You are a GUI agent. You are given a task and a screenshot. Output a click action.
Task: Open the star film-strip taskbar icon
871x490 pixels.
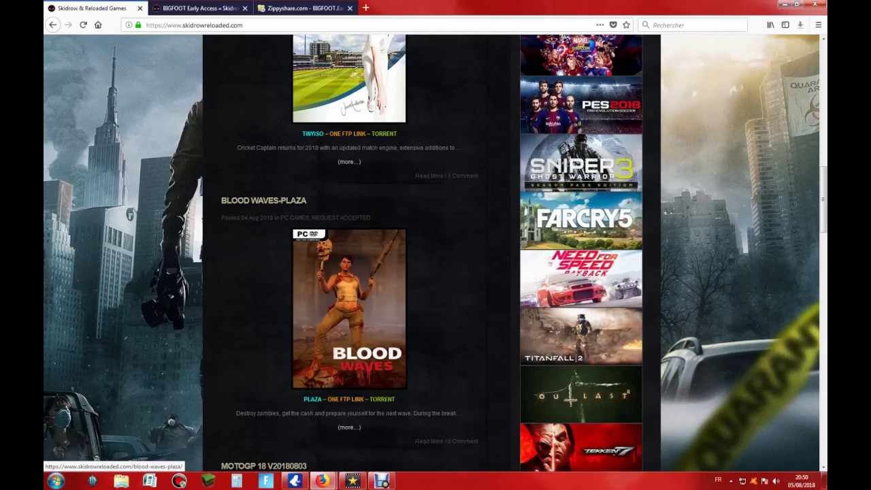352,481
